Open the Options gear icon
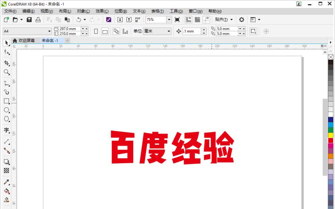 pyautogui.click(x=242, y=20)
